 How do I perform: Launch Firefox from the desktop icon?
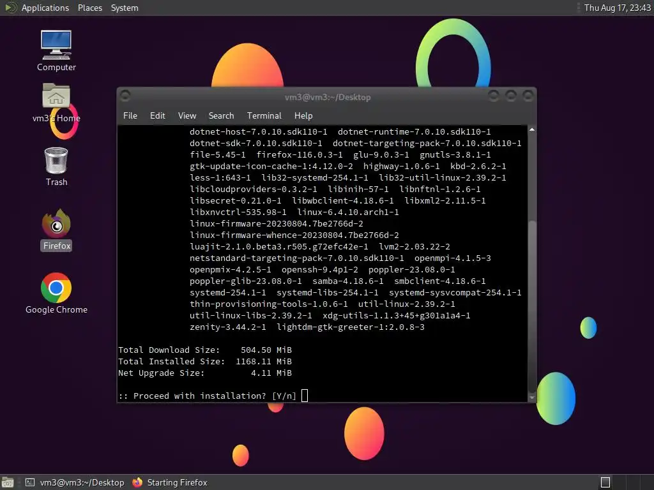coord(56,230)
